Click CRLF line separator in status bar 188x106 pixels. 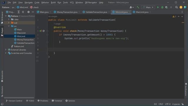click(x=161, y=104)
